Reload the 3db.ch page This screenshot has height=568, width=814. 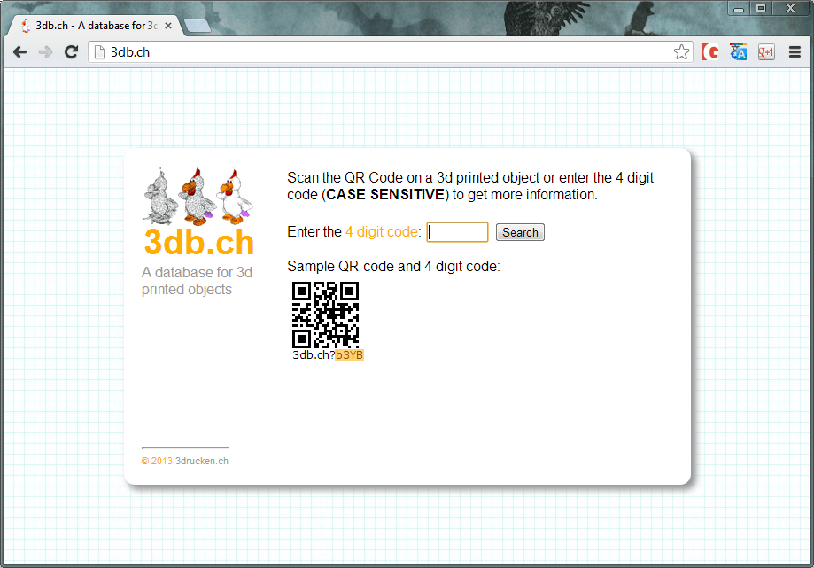71,52
